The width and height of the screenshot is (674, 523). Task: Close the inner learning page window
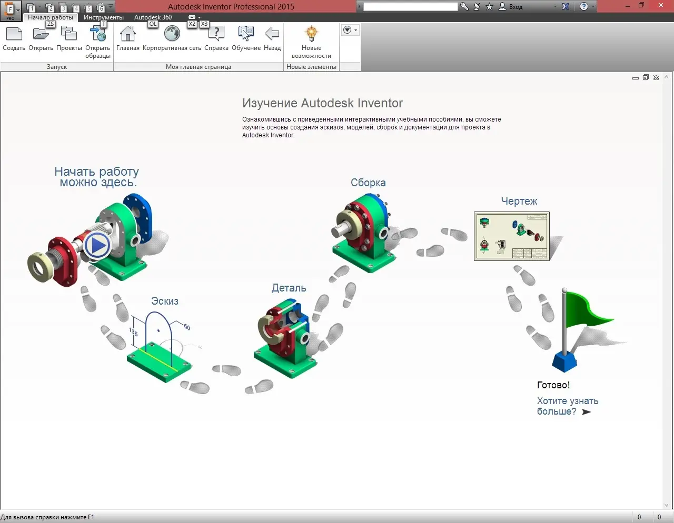(656, 77)
